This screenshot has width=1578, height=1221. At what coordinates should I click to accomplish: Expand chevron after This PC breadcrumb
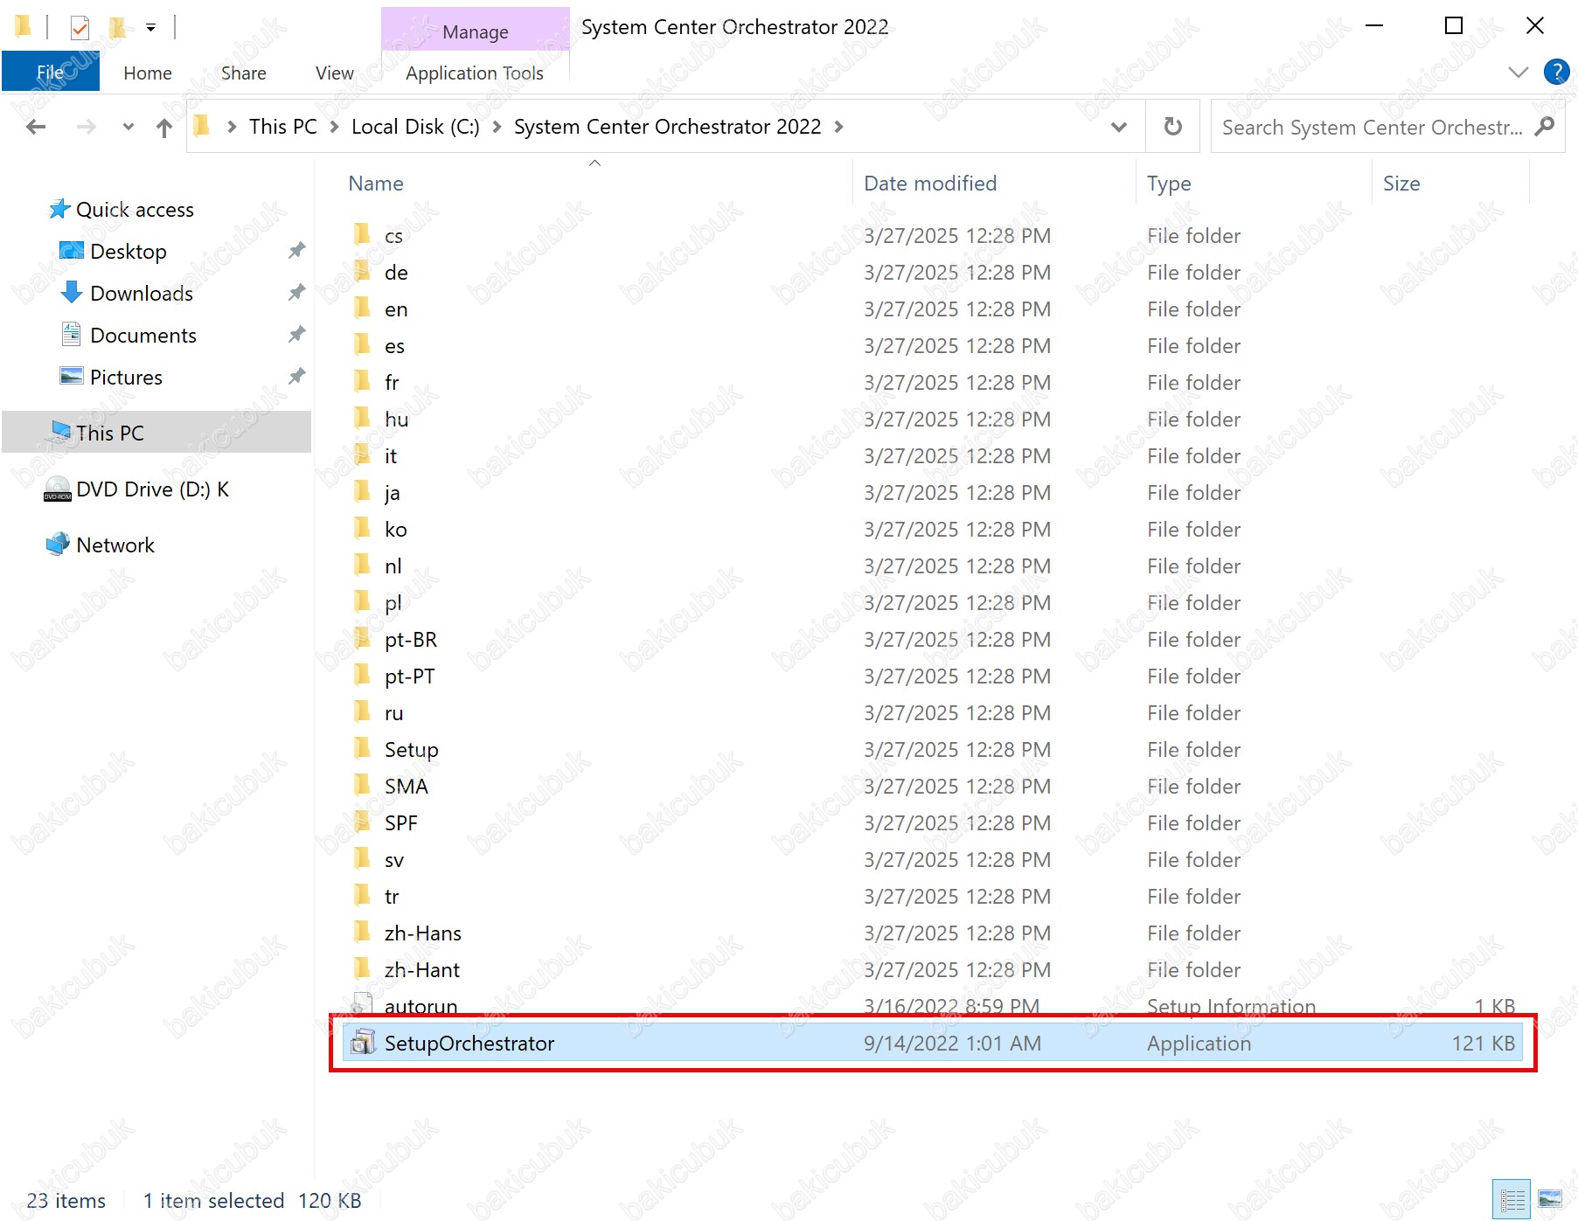[x=334, y=127]
